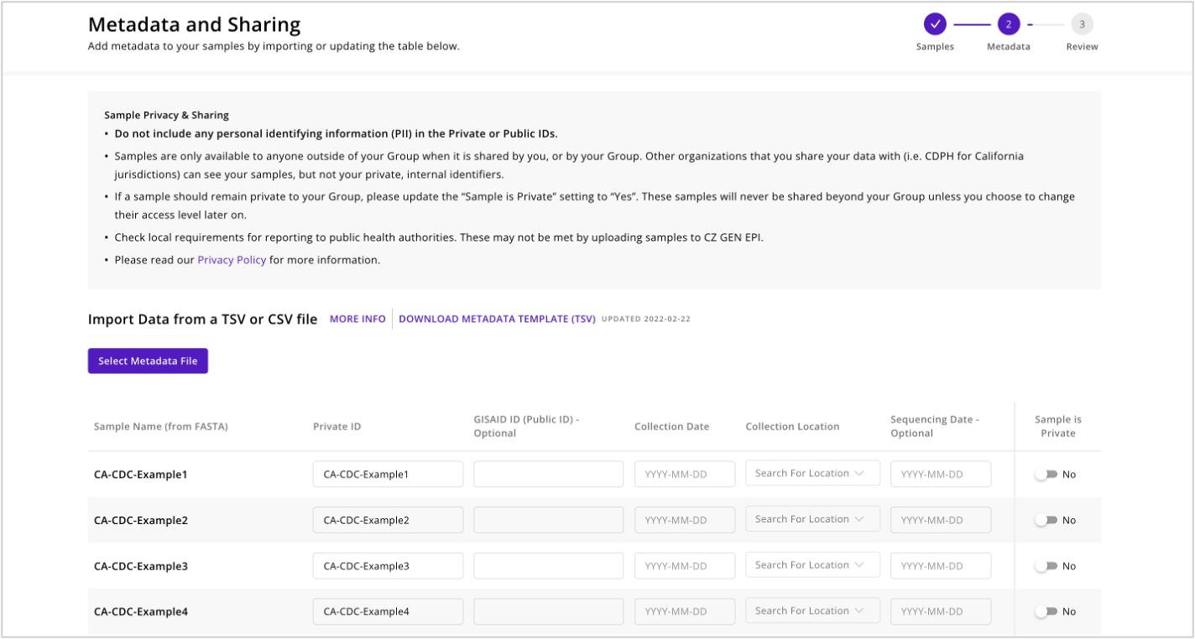Screen dimensions: 1195x639
Task: Click the Private ID column header
Action: coord(337,426)
